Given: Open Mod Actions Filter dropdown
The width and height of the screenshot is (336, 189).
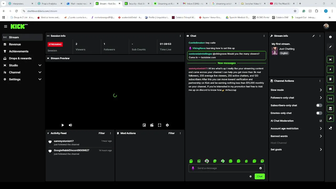Looking at the screenshot, I should tap(171, 133).
